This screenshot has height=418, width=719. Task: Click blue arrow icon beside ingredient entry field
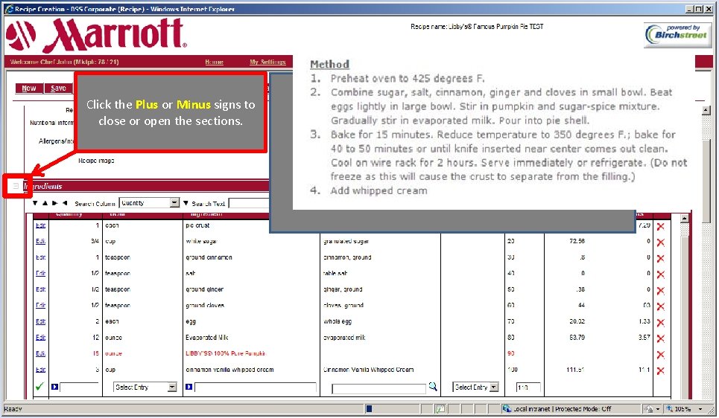tap(189, 387)
